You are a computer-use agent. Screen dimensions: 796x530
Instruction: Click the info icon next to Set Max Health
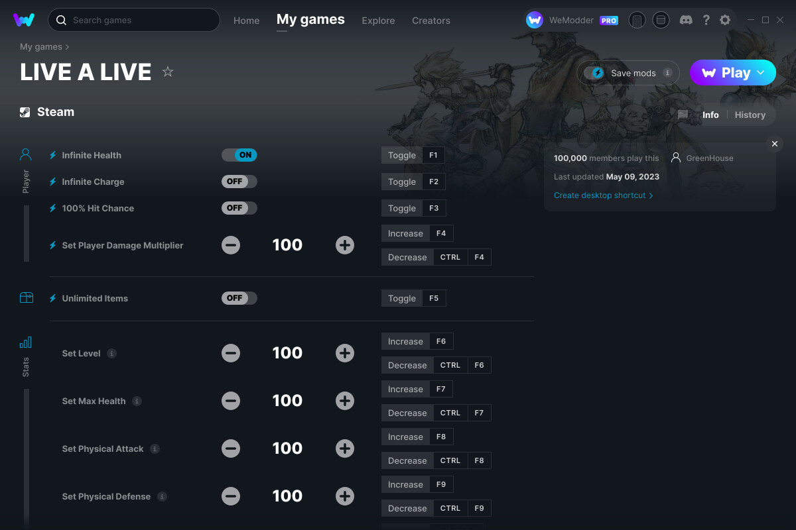tap(137, 401)
